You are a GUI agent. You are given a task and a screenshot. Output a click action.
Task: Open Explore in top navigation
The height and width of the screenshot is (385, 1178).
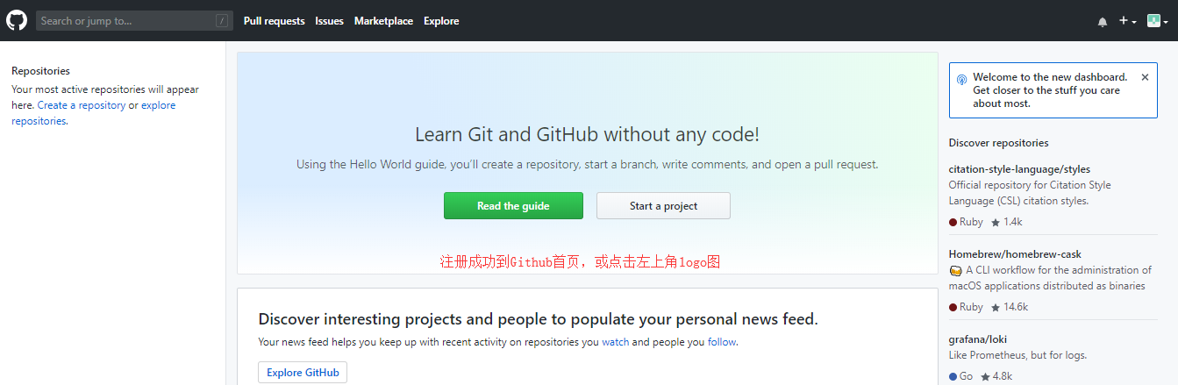(x=441, y=21)
